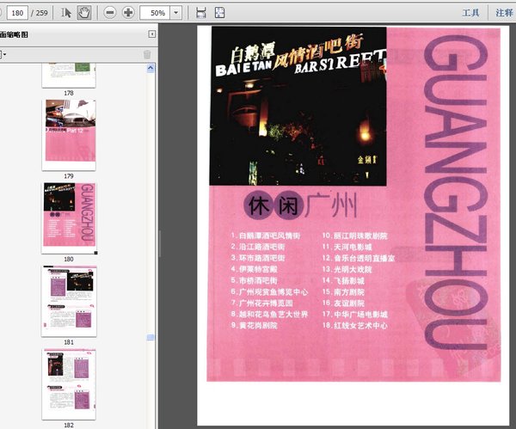This screenshot has width=516, height=429.
Task: Open the 注释 panel
Action: (504, 13)
